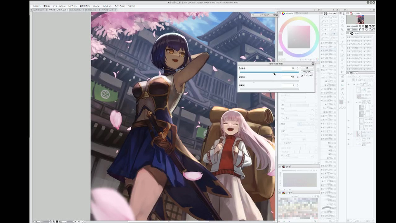
Task: Open the ファイル (File) menu
Action: [36, 6]
